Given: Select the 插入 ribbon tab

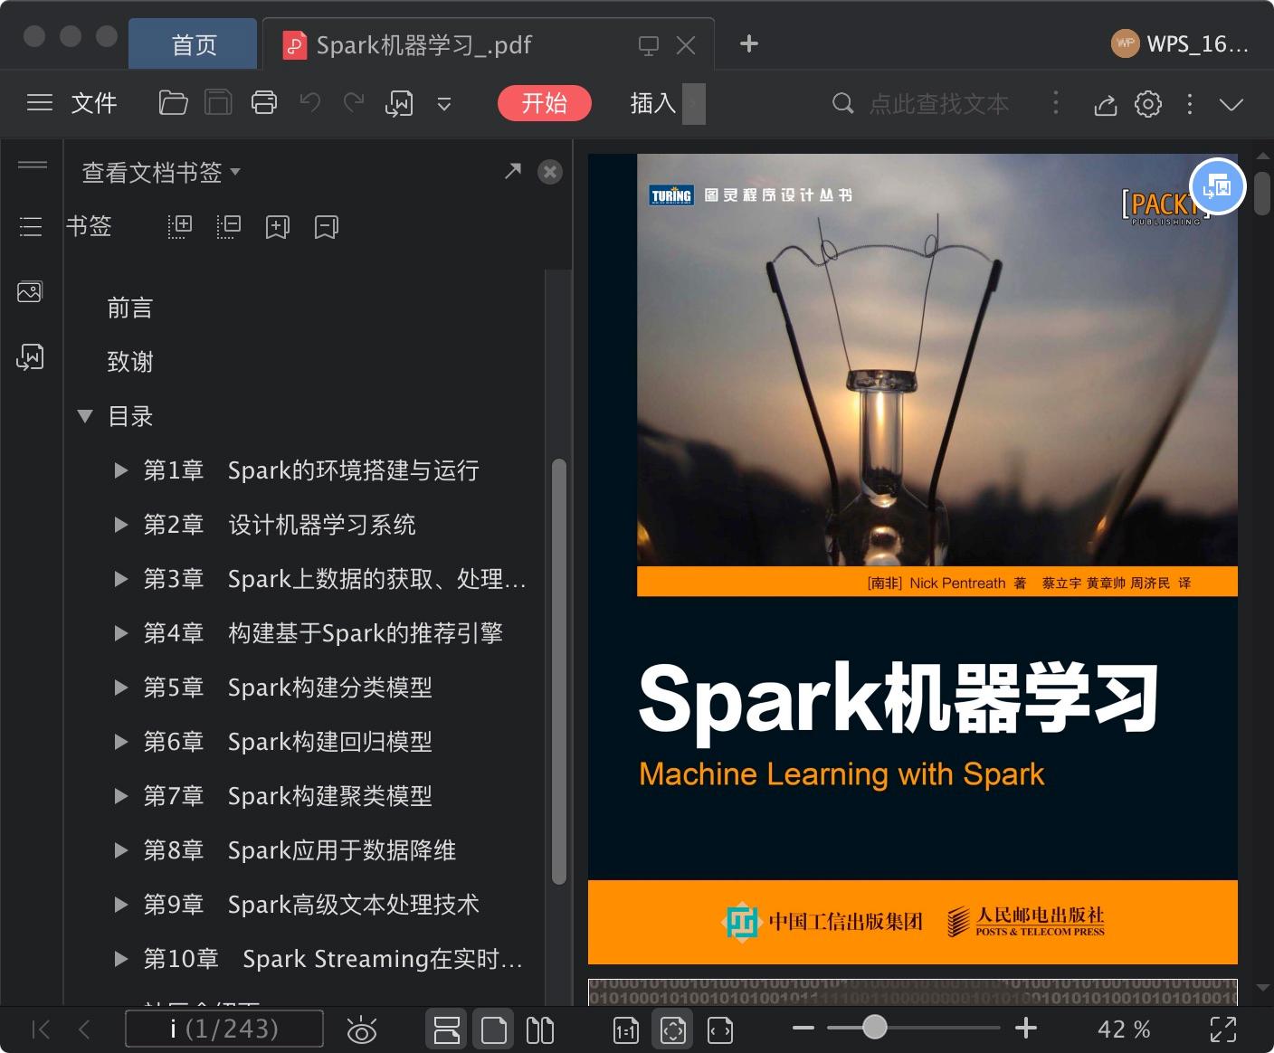Looking at the screenshot, I should (x=653, y=103).
